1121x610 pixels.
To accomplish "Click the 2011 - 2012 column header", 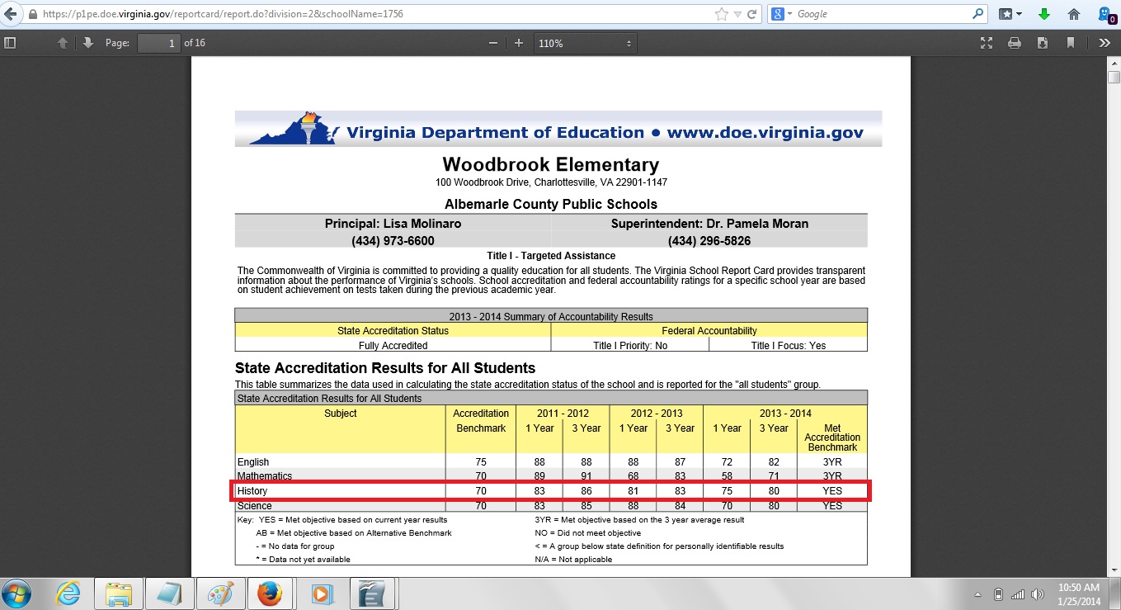I will [x=563, y=414].
